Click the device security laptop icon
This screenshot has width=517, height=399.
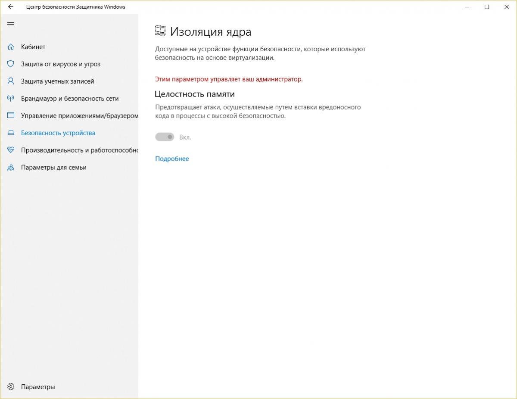tap(11, 133)
